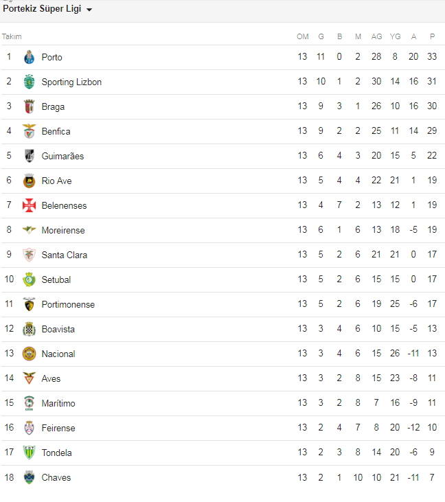Click the Takım column header
Screen dimensions: 445x502
12,36
